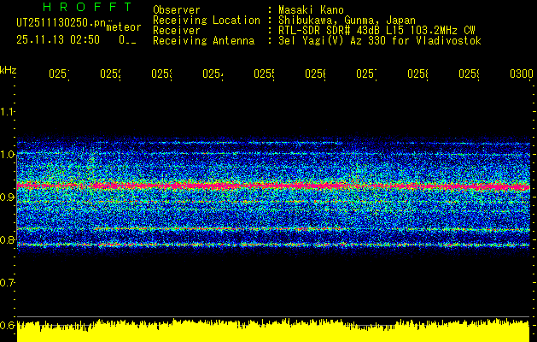Select the file name UT2511130250.pn
Viewport: 537px width, 342px height.
[x=61, y=23]
